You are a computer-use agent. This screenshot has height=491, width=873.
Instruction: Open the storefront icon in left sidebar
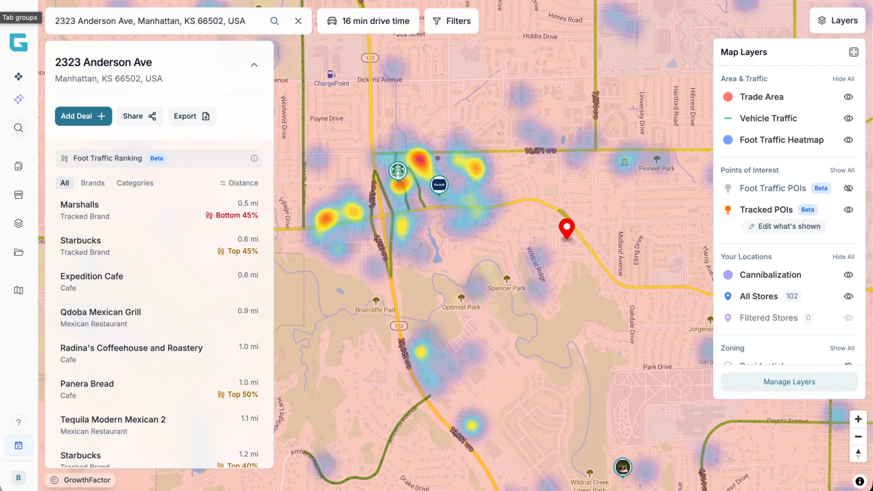click(19, 195)
